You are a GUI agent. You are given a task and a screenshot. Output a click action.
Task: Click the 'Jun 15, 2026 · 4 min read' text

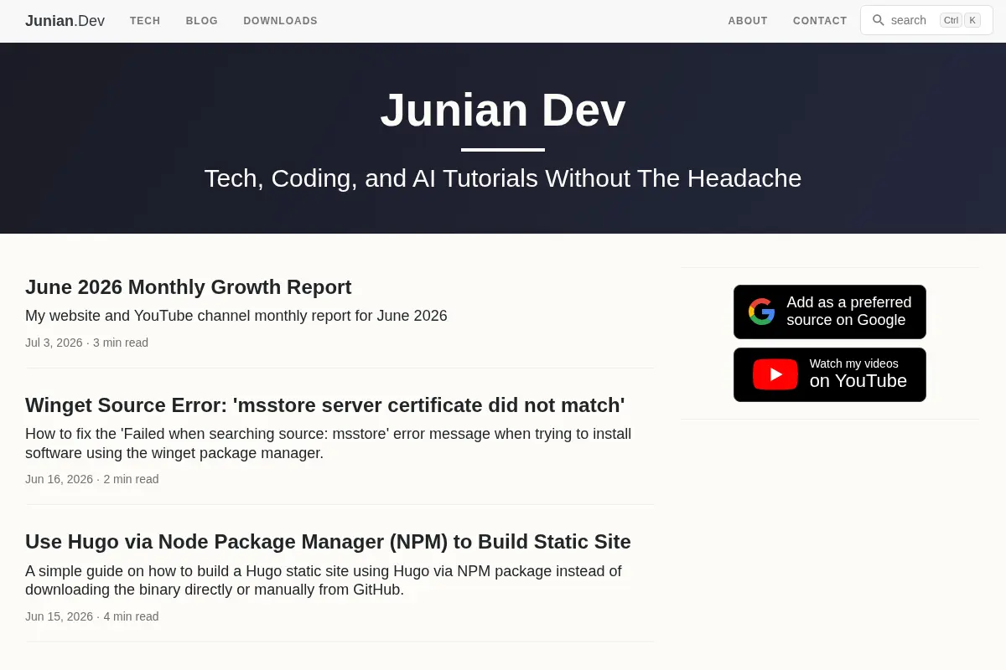click(x=92, y=616)
